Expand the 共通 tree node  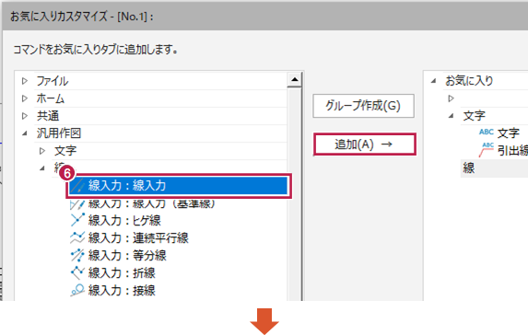pyautogui.click(x=25, y=116)
